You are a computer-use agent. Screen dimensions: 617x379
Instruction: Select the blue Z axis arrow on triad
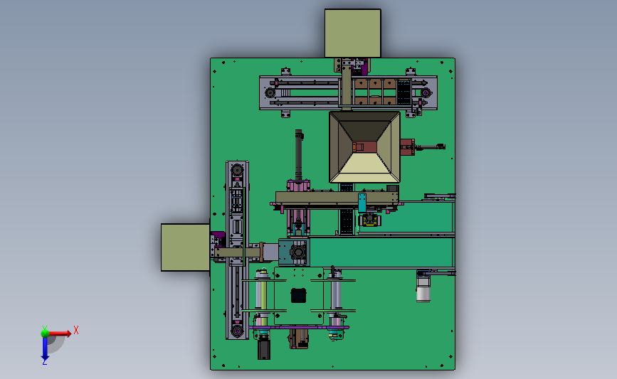45,348
